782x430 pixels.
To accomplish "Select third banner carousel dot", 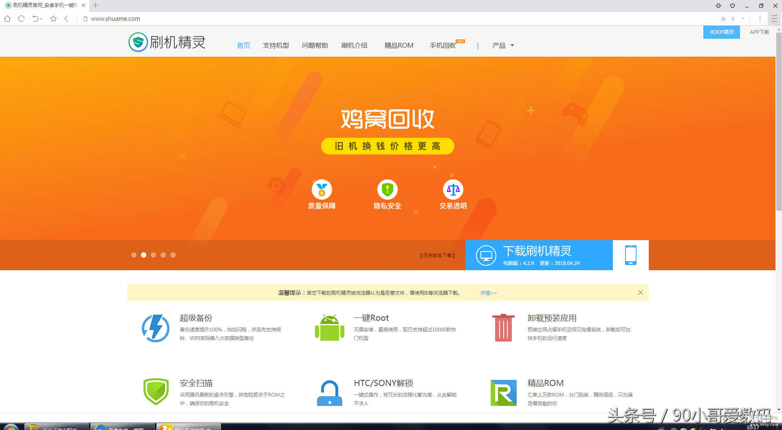I will pyautogui.click(x=153, y=255).
